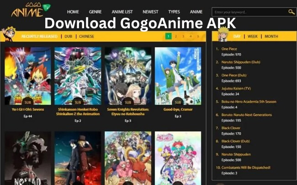Click Episode: 3 under Combatants Will Be Dispatched
297x185 pixels.
[229, 173]
